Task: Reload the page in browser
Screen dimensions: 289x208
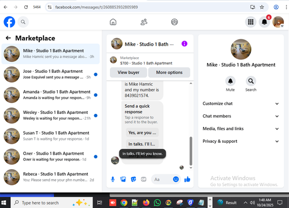Action: tap(26, 7)
